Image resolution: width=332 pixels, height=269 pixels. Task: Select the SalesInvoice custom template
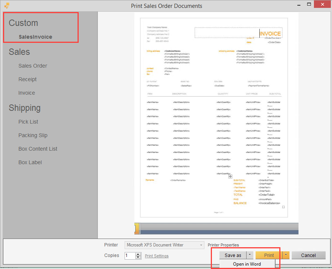(x=35, y=37)
